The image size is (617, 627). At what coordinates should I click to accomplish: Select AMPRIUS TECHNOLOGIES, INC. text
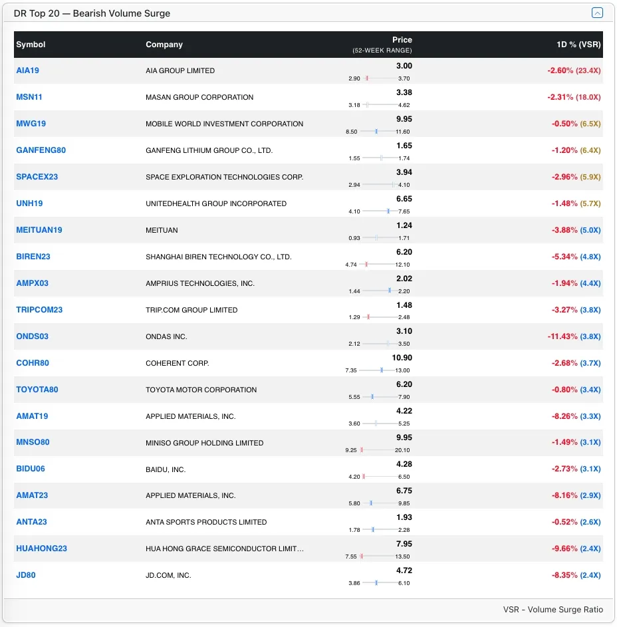click(200, 283)
